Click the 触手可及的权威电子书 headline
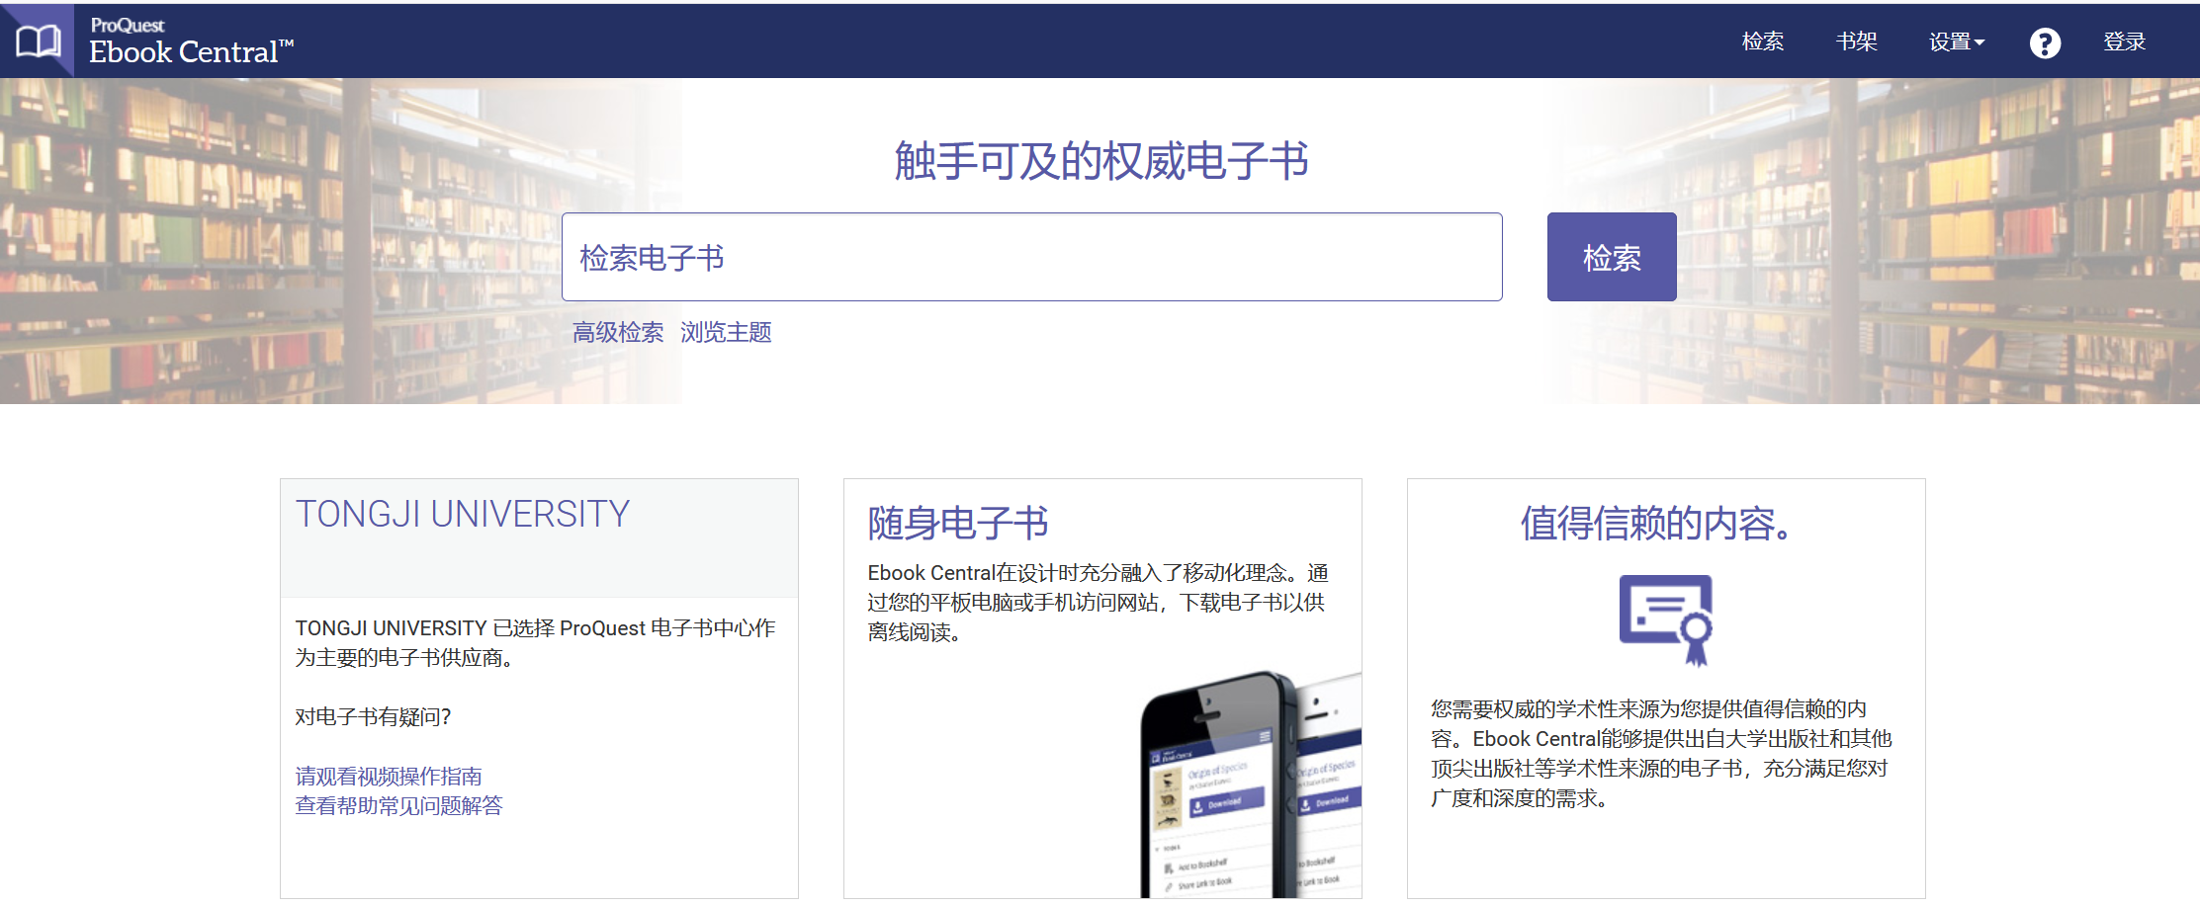 (1101, 161)
